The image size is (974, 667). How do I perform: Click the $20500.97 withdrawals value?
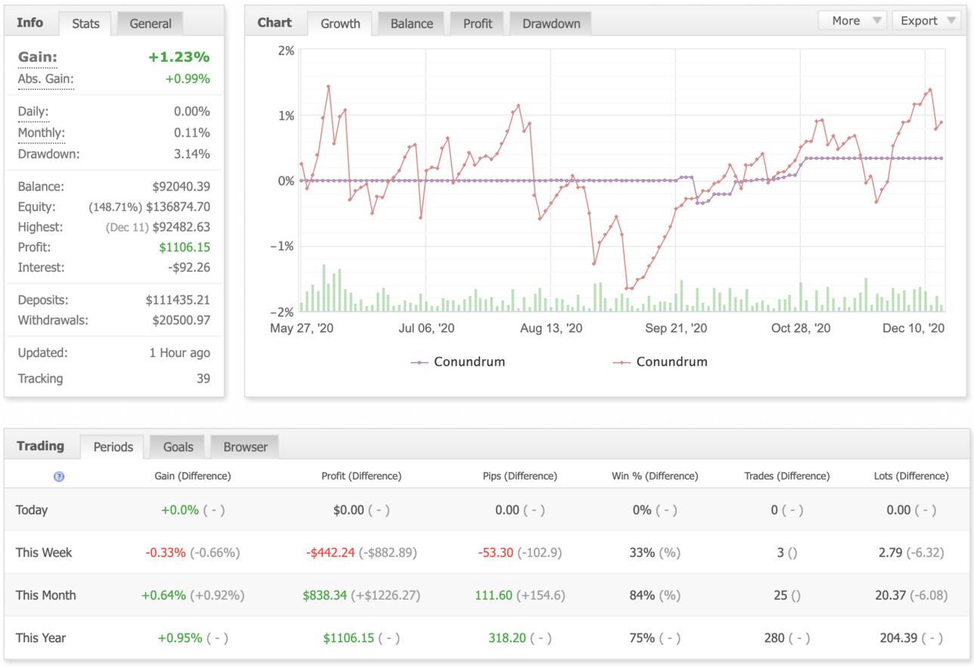point(180,320)
